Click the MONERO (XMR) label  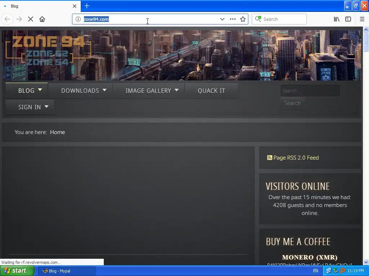tap(310, 257)
